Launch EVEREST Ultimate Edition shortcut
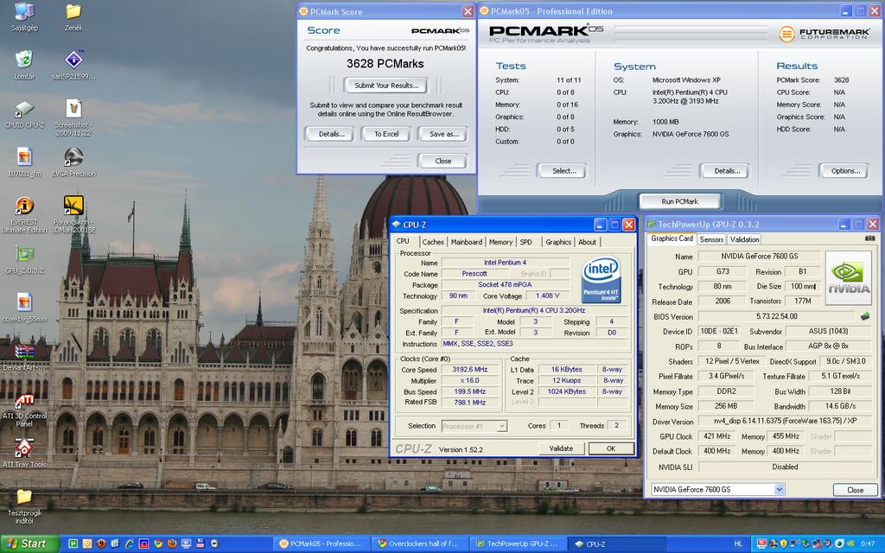 (x=24, y=214)
